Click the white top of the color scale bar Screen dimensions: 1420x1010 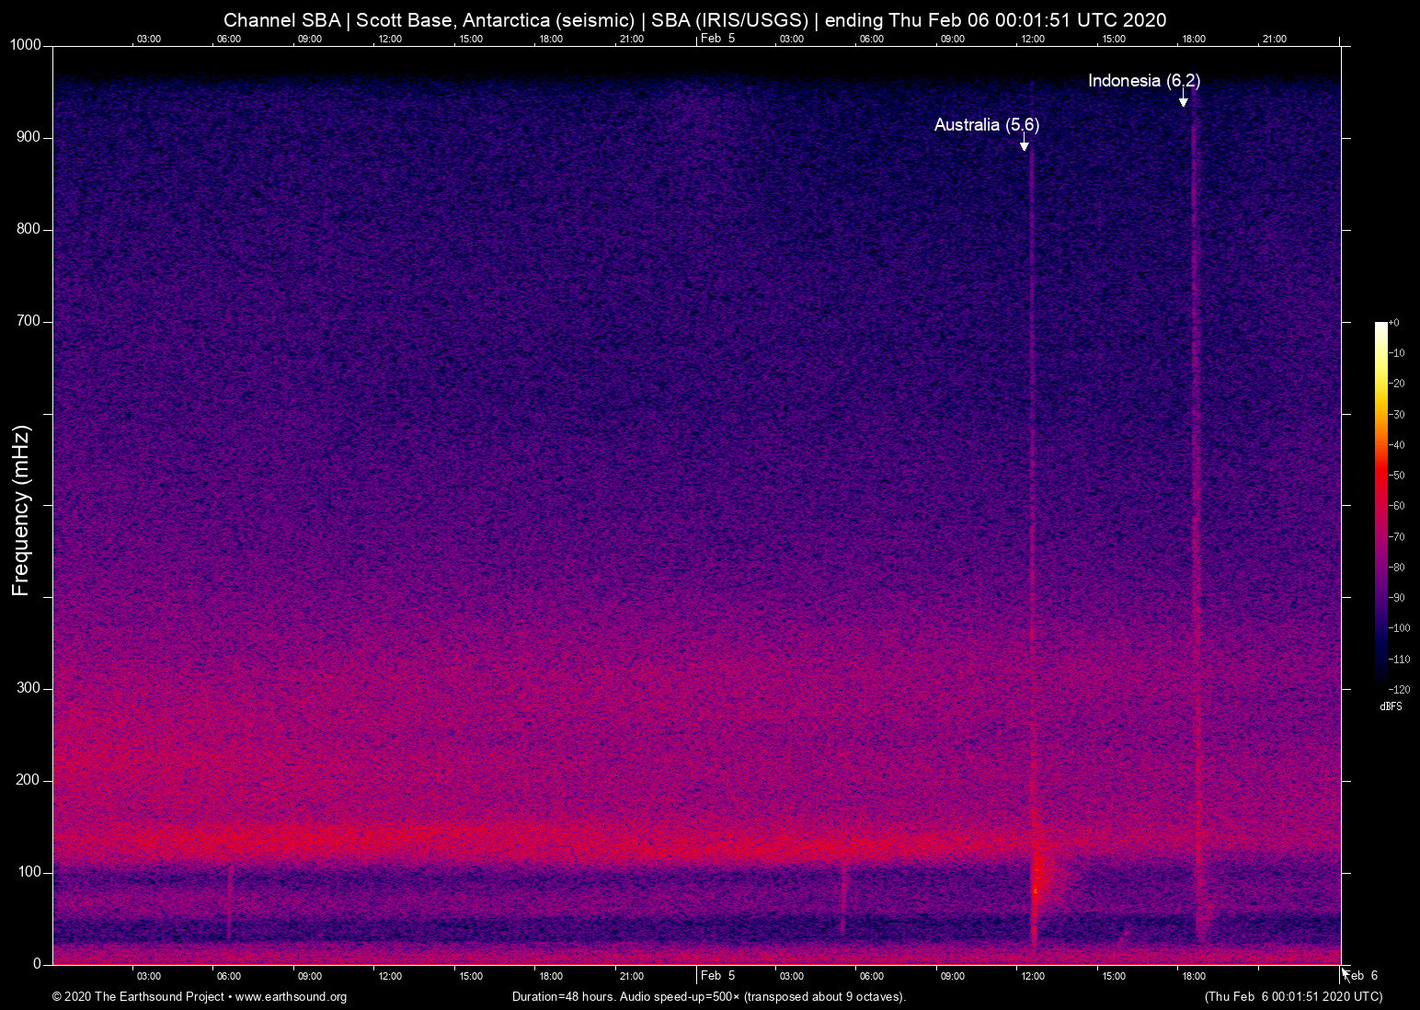click(x=1380, y=327)
